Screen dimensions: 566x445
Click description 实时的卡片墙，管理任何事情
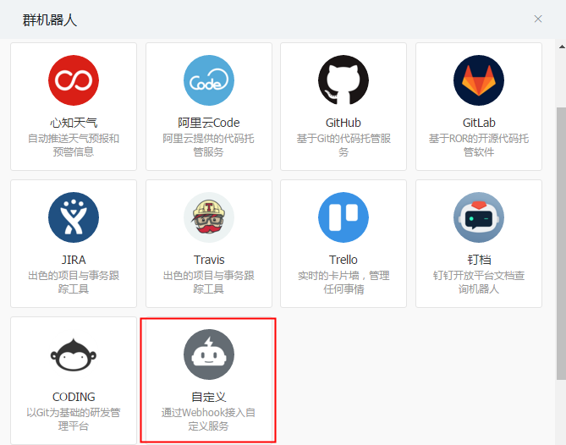tap(343, 283)
